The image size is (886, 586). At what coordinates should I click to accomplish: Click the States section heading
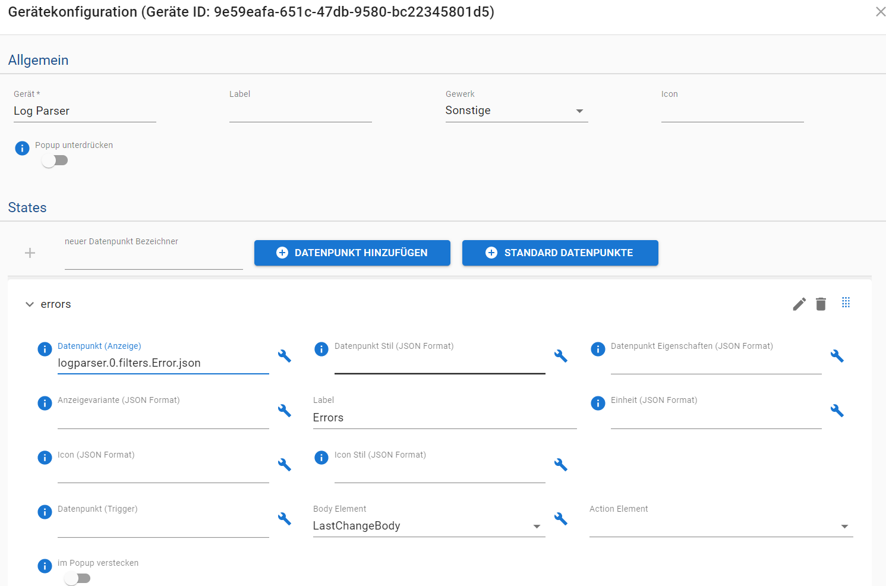coord(27,207)
